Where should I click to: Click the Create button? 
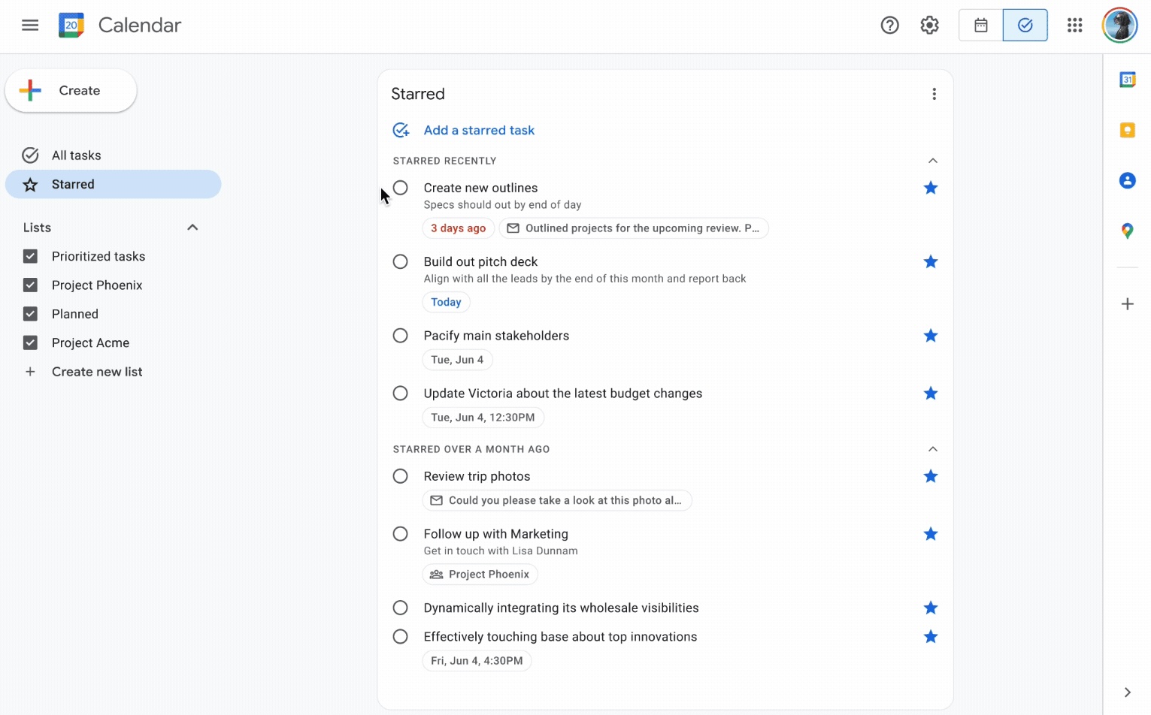[70, 90]
